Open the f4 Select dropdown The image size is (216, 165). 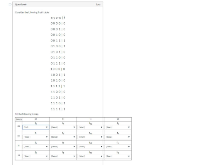63,127
